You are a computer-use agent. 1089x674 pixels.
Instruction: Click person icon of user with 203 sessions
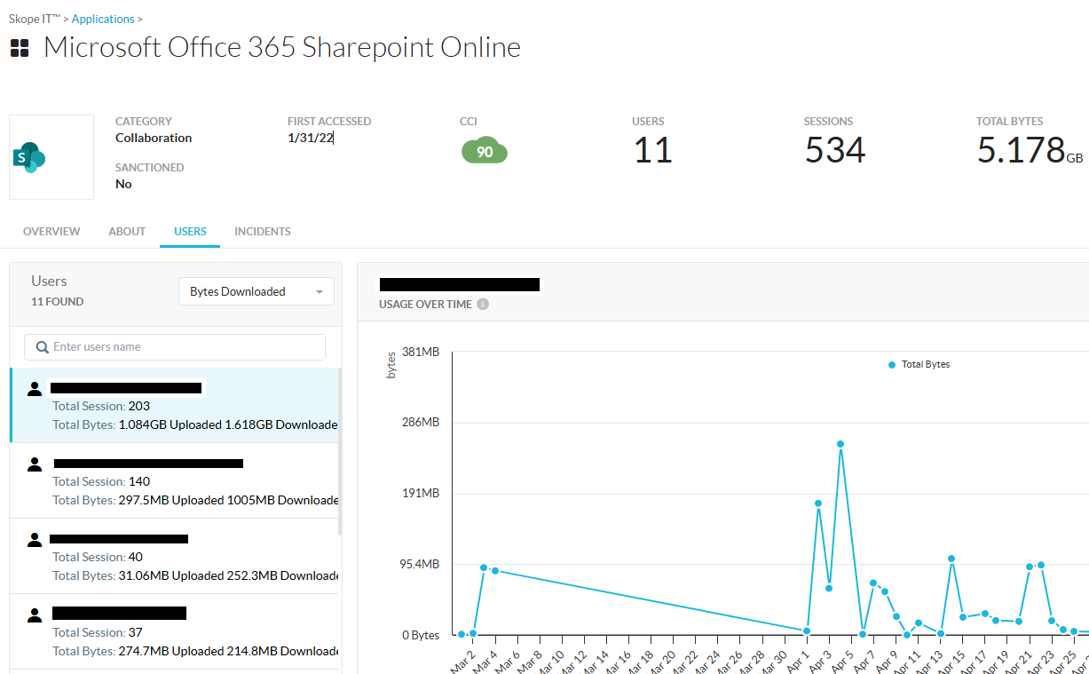35,388
